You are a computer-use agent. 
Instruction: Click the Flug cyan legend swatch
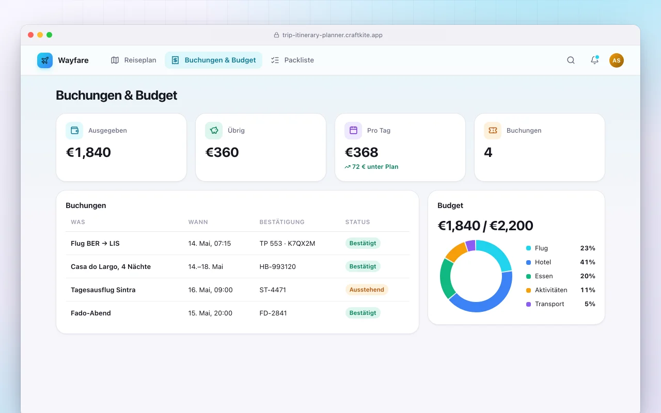click(x=528, y=248)
